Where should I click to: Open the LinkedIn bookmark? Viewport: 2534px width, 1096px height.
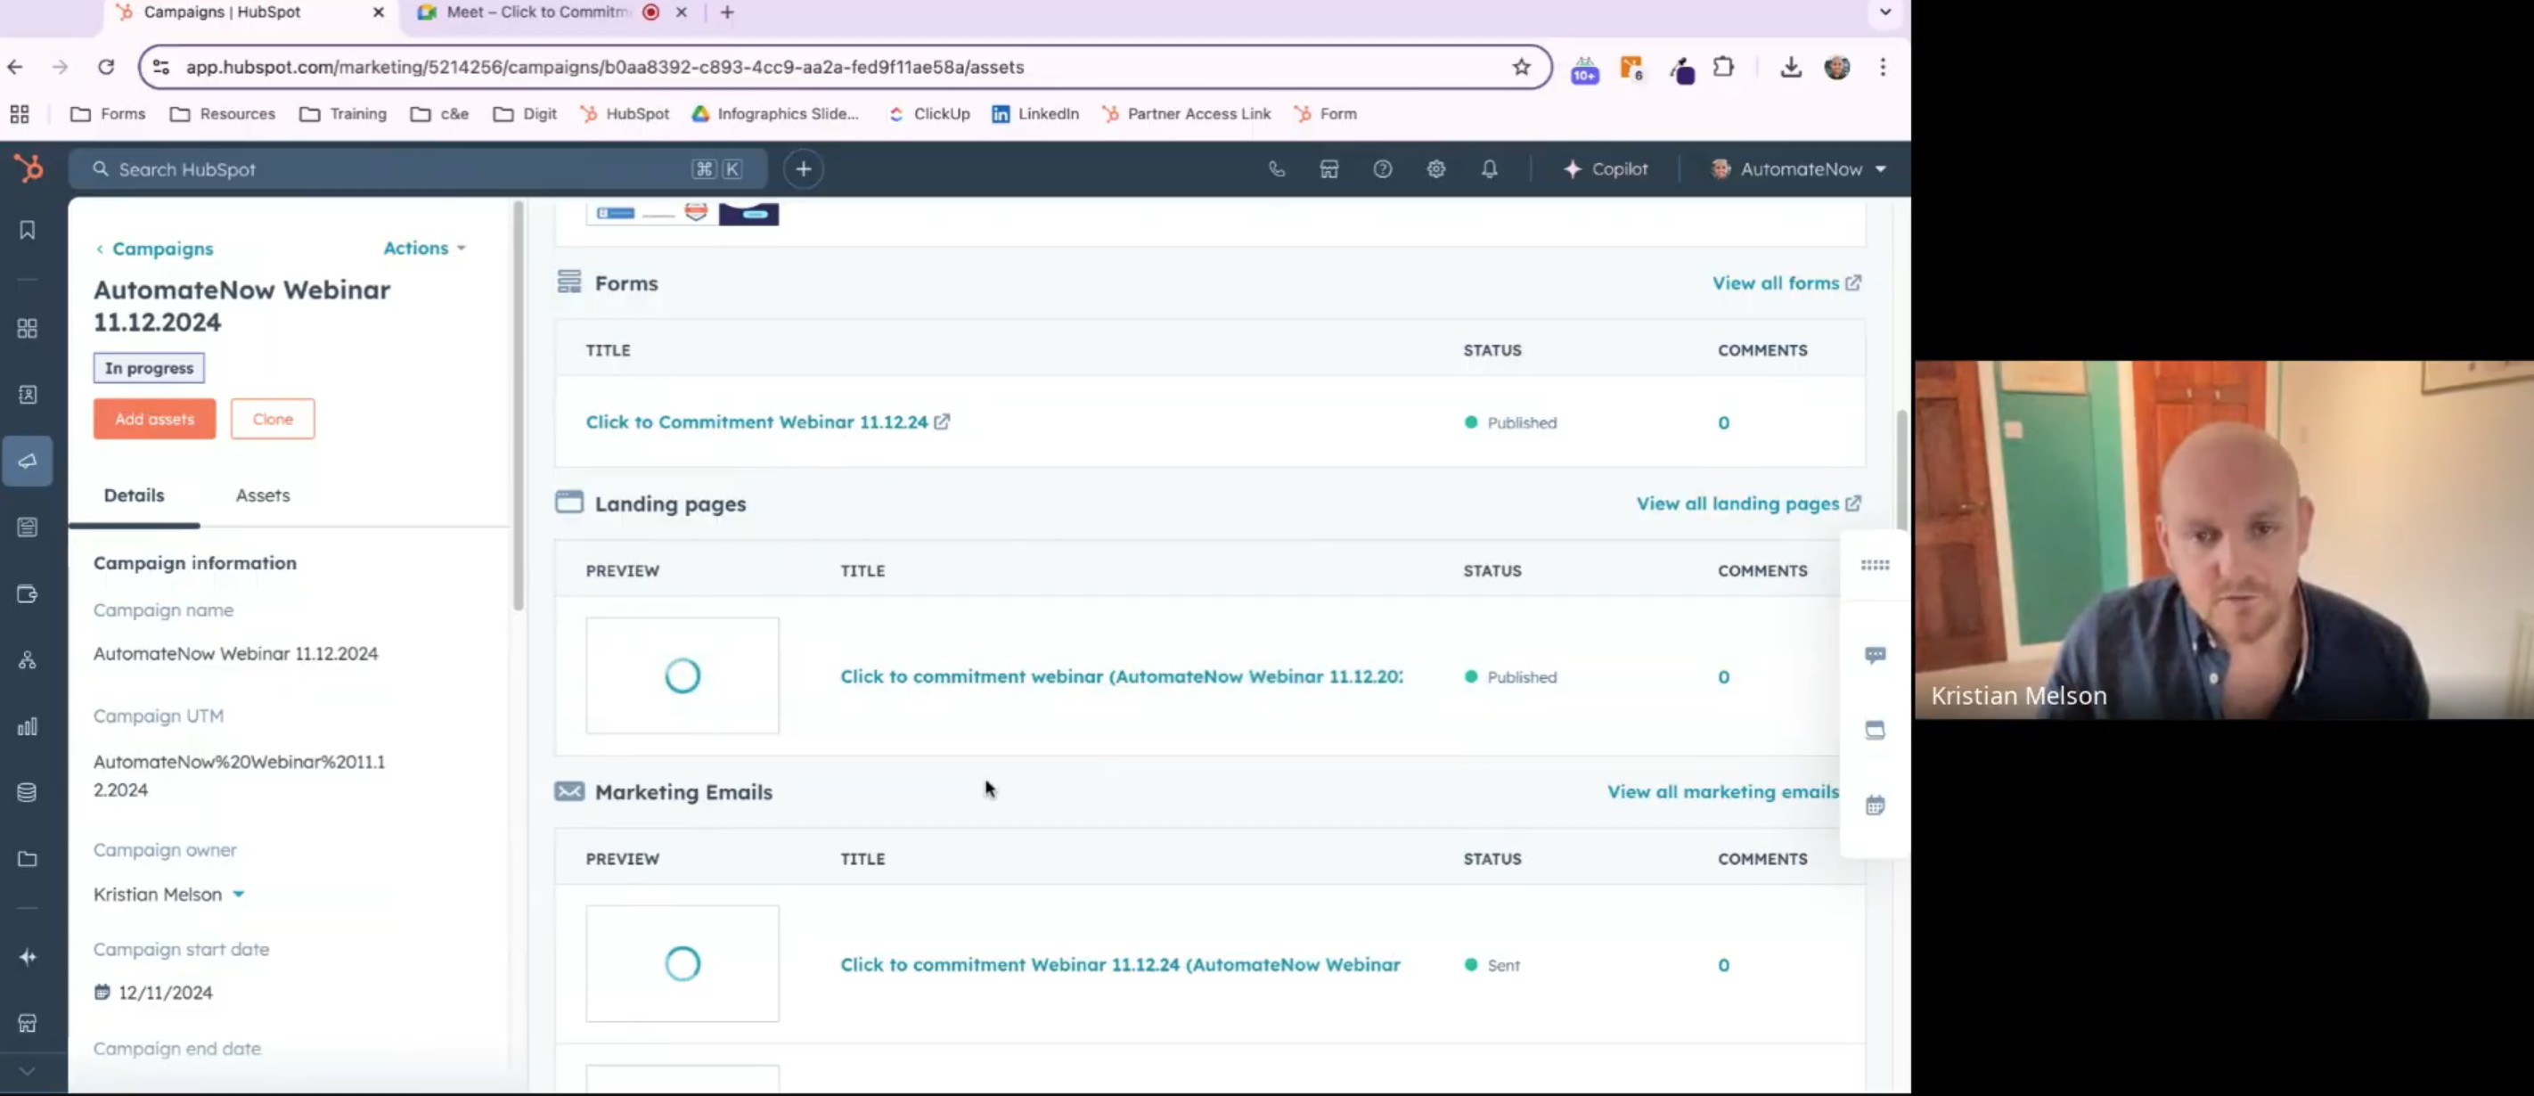1034,114
